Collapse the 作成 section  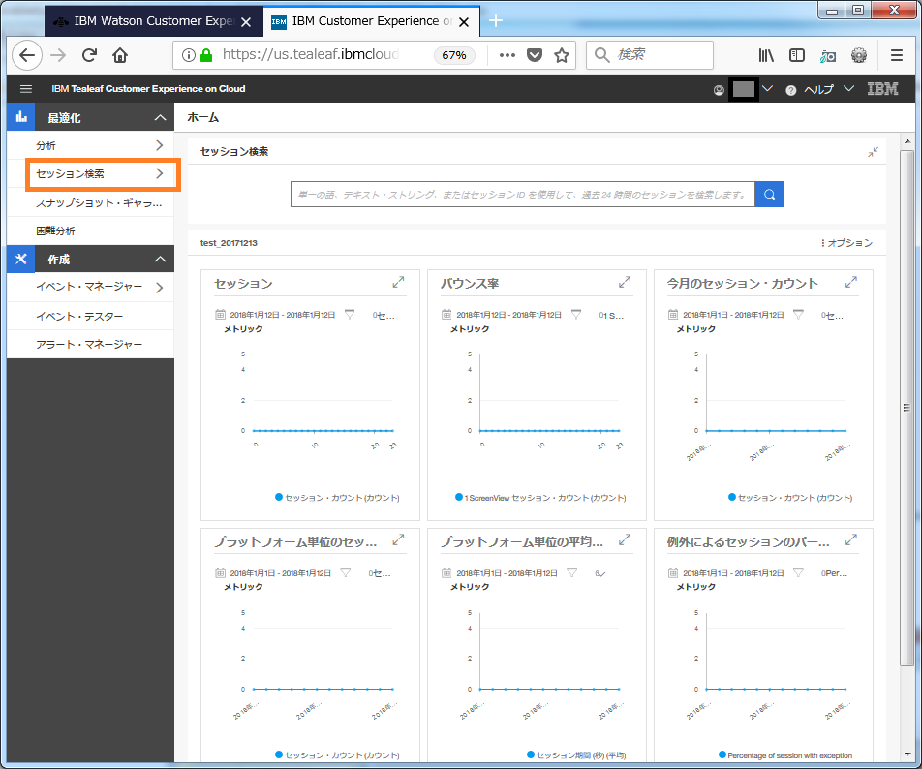pyautogui.click(x=160, y=260)
